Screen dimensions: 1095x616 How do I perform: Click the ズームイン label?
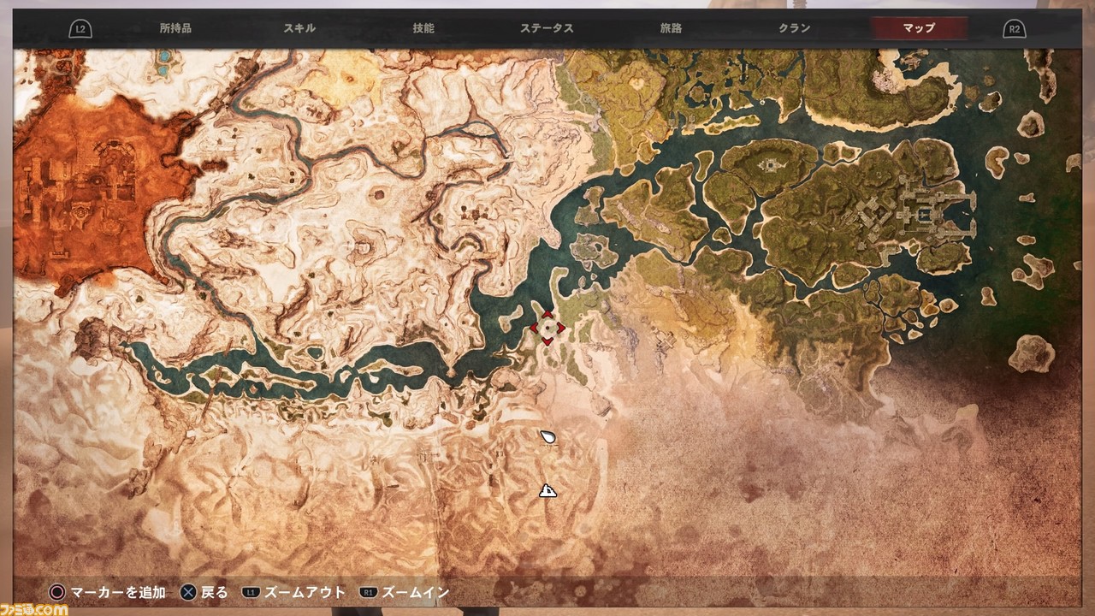point(415,592)
